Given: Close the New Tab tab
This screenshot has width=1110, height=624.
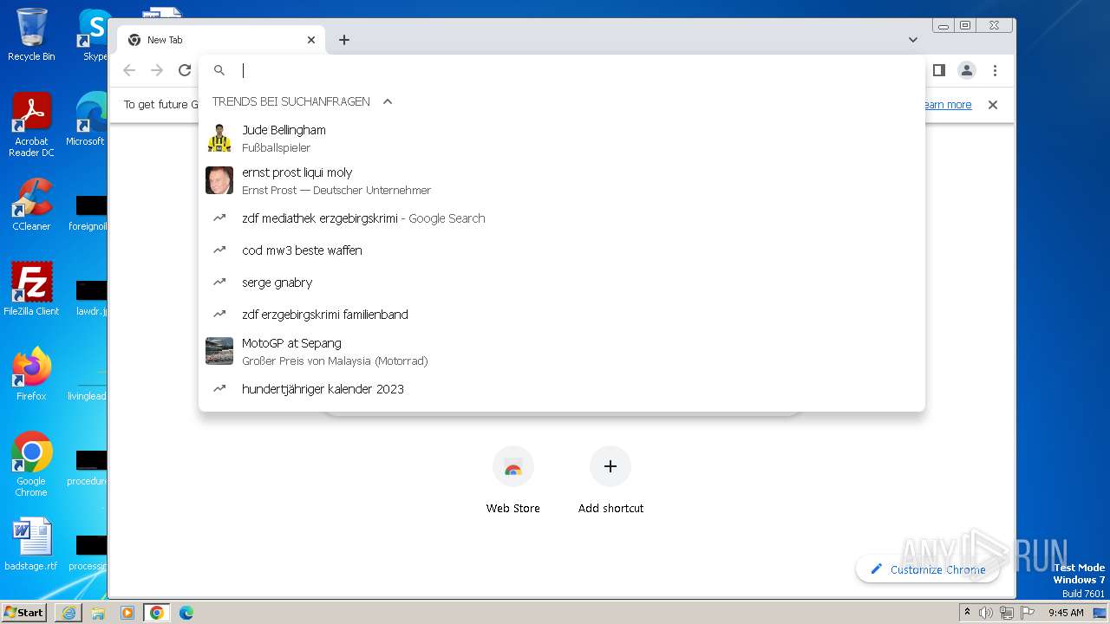Looking at the screenshot, I should click(x=311, y=40).
